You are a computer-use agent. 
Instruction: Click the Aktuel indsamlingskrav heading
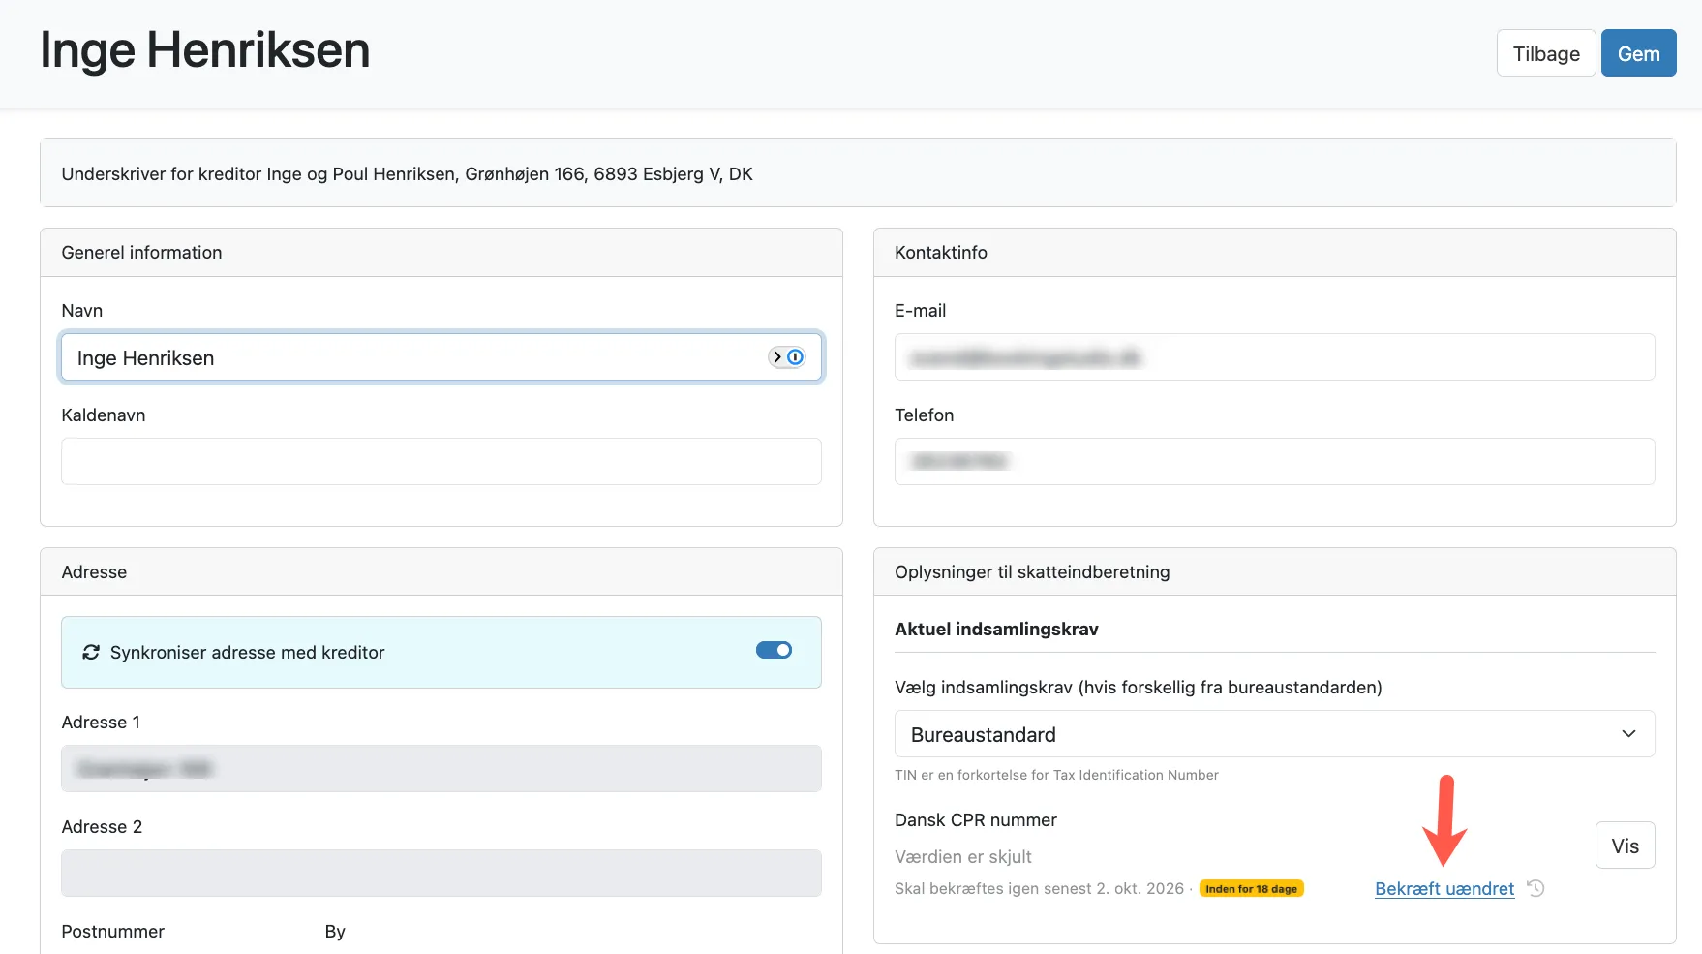coord(996,630)
